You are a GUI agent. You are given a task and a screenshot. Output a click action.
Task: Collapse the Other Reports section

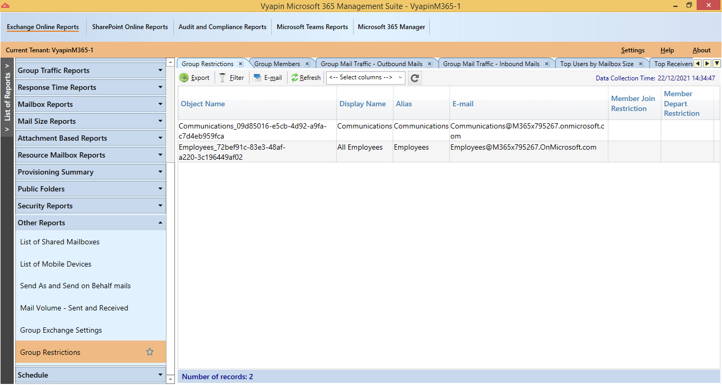point(90,223)
